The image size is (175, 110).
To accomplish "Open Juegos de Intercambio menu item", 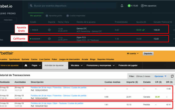I will (69, 59).
